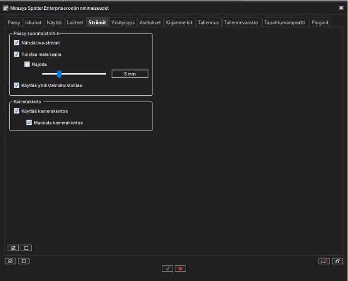This screenshot has height=281, width=348.
Task: Click import icon next to export button
Action: coord(337,261)
